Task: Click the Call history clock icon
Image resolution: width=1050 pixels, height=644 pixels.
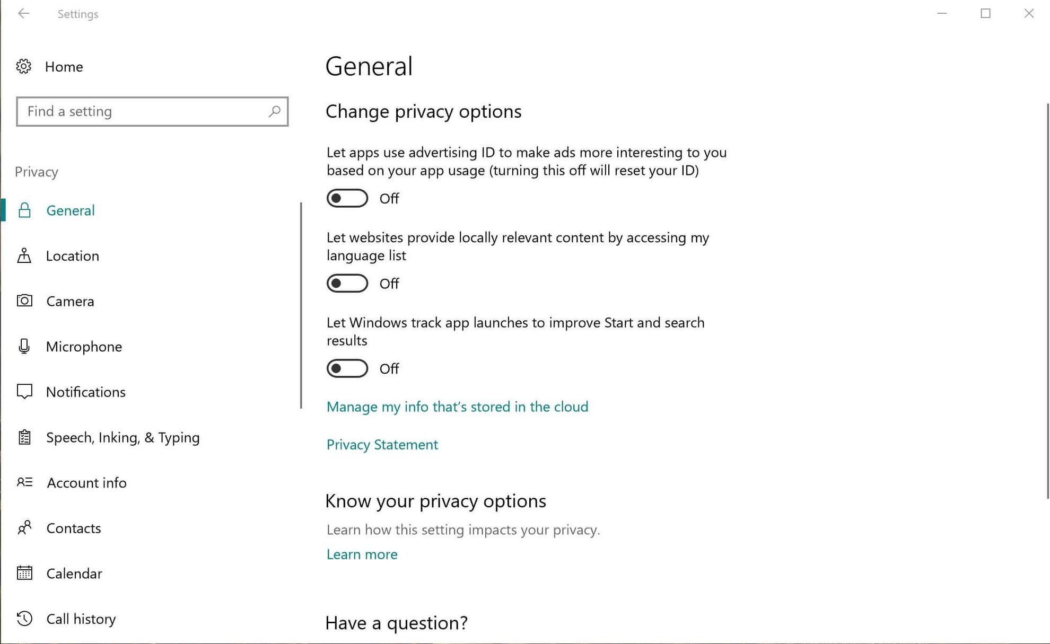Action: [24, 619]
